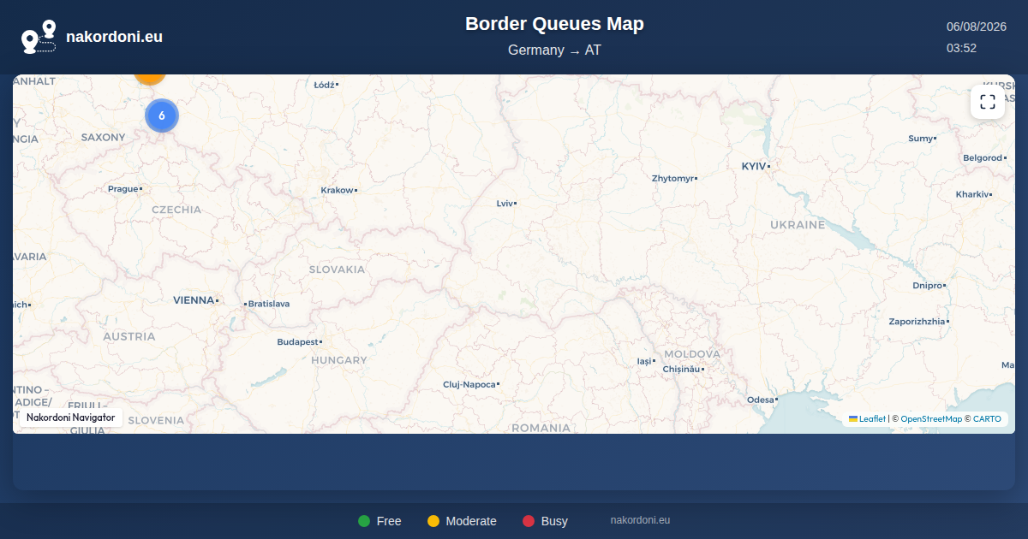
Task: Click the Iași label on map
Action: coord(644,362)
